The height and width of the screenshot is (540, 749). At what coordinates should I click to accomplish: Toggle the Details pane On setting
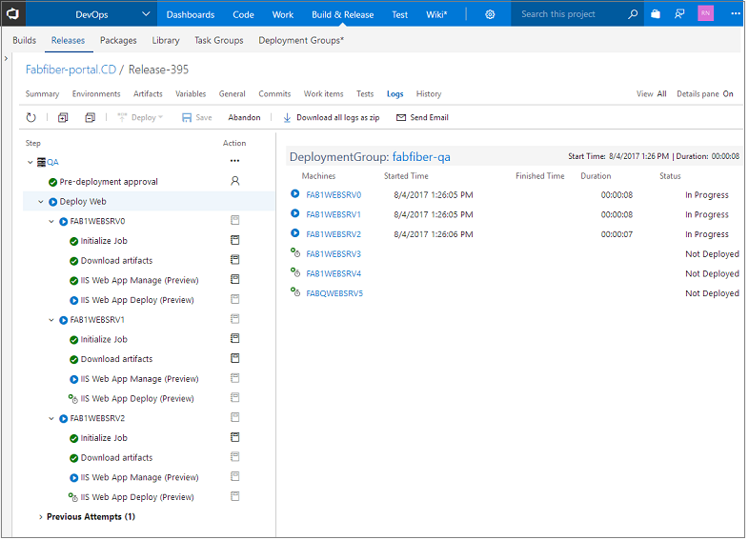727,94
